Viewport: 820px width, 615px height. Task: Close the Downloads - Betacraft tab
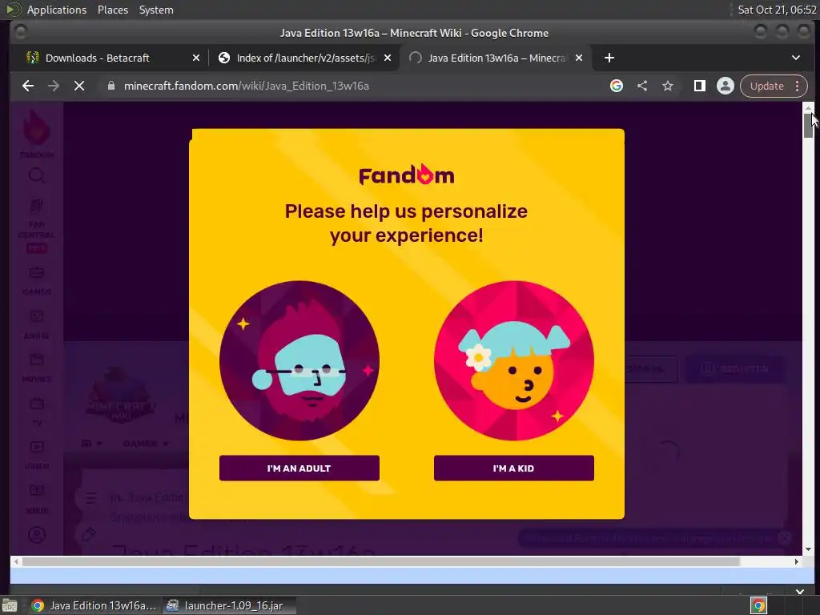pos(196,58)
